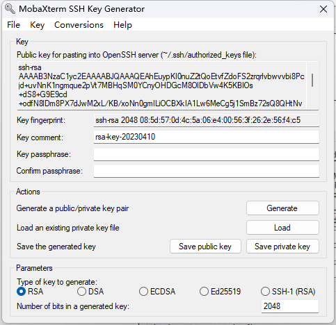336x325 pixels.
Task: Click the Generate button
Action: coord(282,208)
